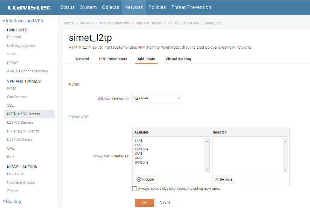This screenshot has height=208, width=310.
Task: Open the Policies menu
Action: click(x=157, y=7)
